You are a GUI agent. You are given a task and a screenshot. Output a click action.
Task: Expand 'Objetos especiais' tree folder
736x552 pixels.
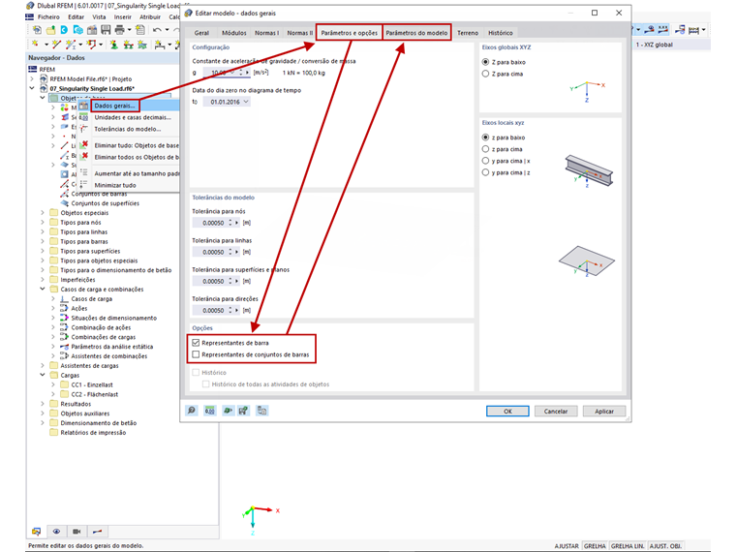(x=43, y=213)
